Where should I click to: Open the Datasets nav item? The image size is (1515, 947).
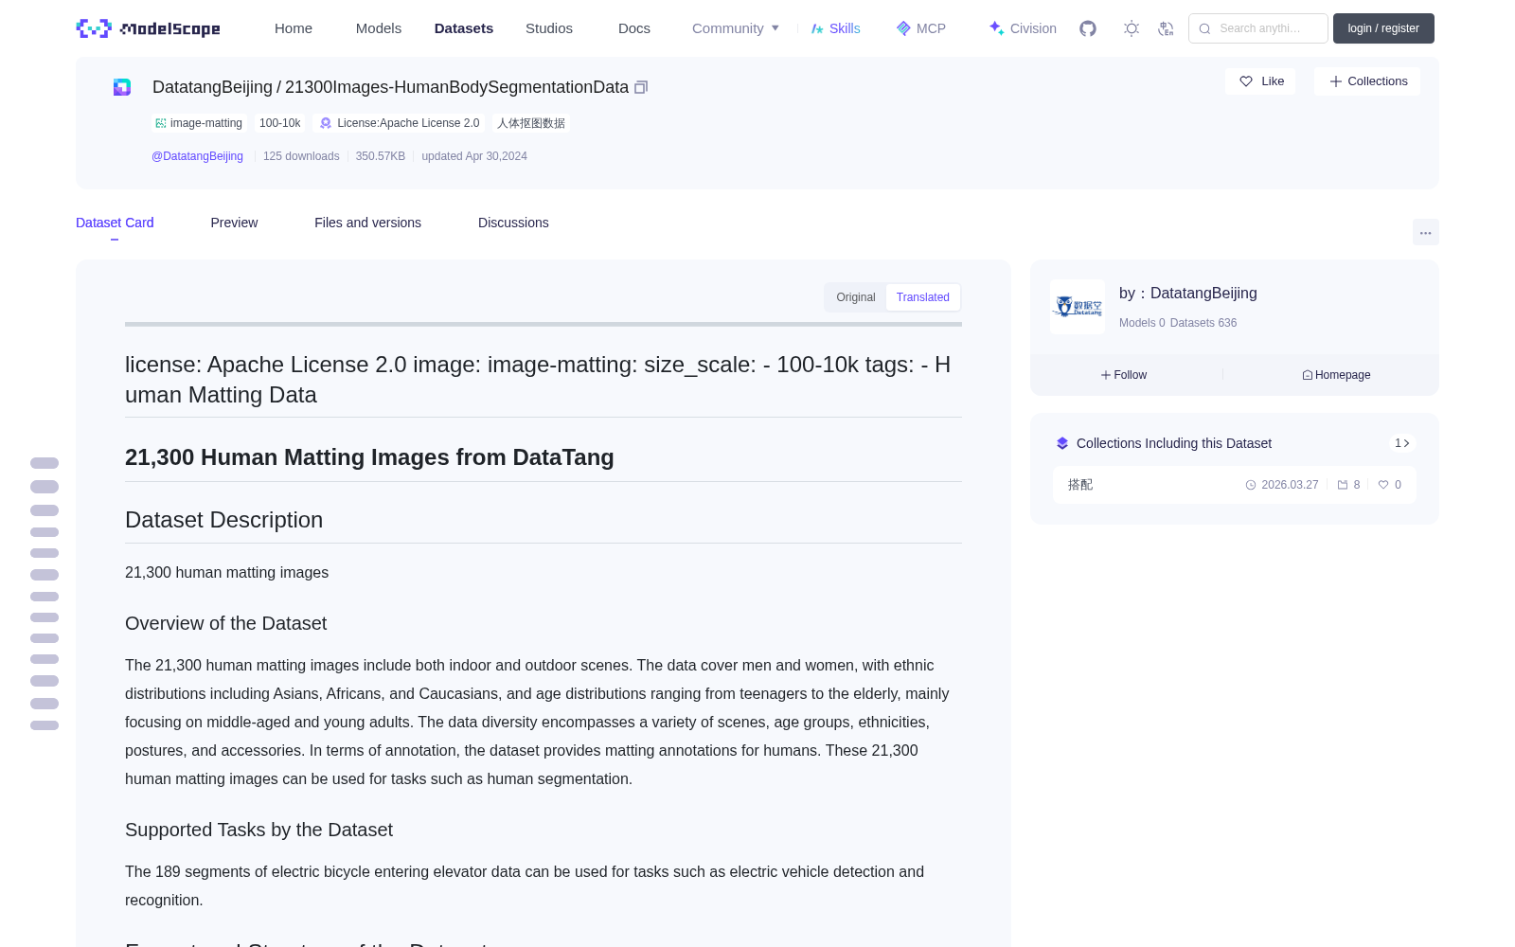tap(464, 28)
